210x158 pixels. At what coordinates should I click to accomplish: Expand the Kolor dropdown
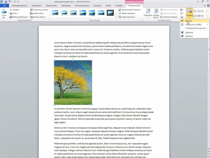tap(15, 13)
